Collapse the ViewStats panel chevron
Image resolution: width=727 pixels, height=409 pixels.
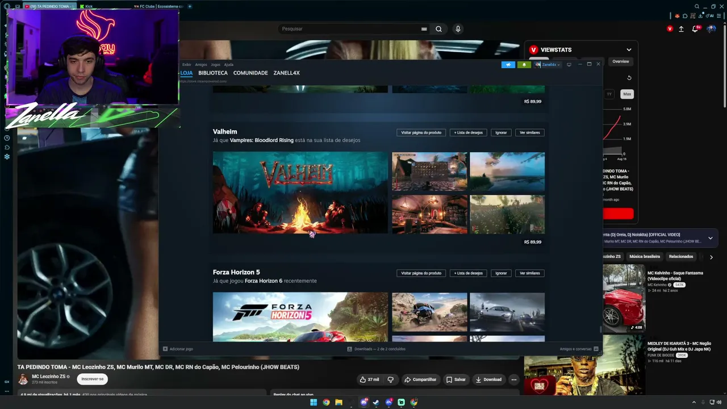coord(629,50)
